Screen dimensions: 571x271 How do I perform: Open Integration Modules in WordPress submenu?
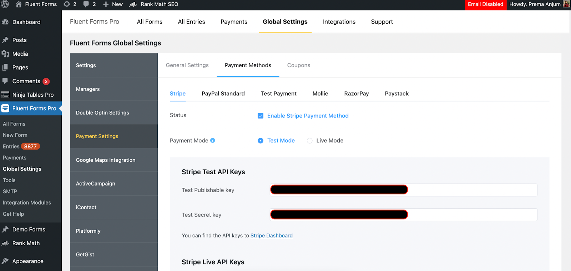(x=27, y=202)
